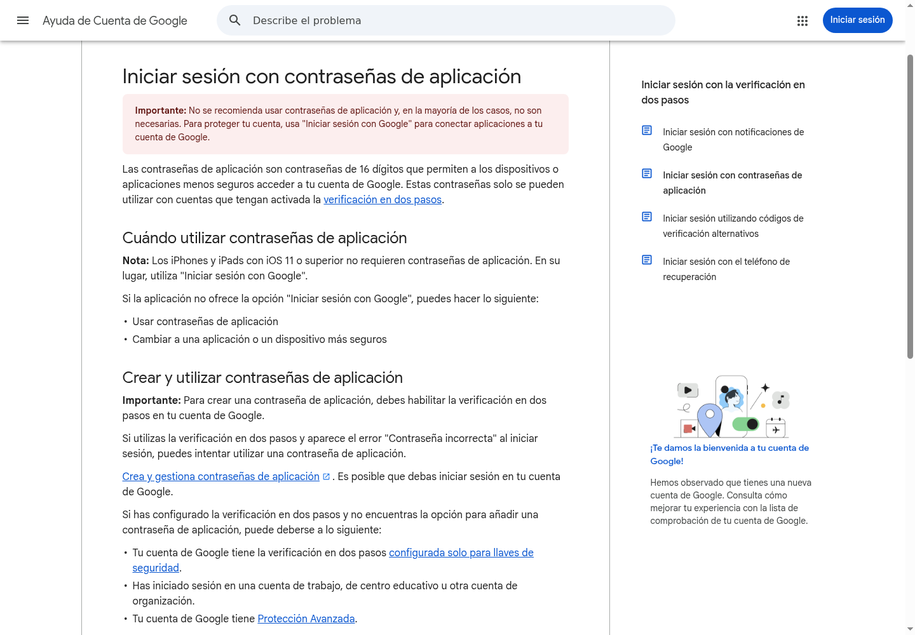Select sidebar Iniciar sesión con contraseñas de aplicación

733,183
